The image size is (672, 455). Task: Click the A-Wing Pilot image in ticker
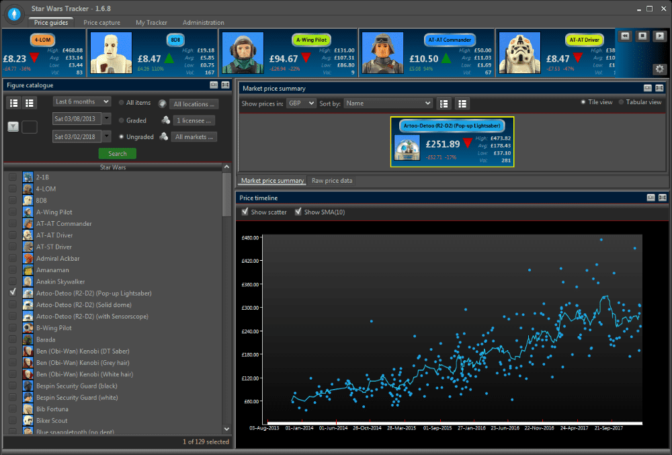pos(243,52)
